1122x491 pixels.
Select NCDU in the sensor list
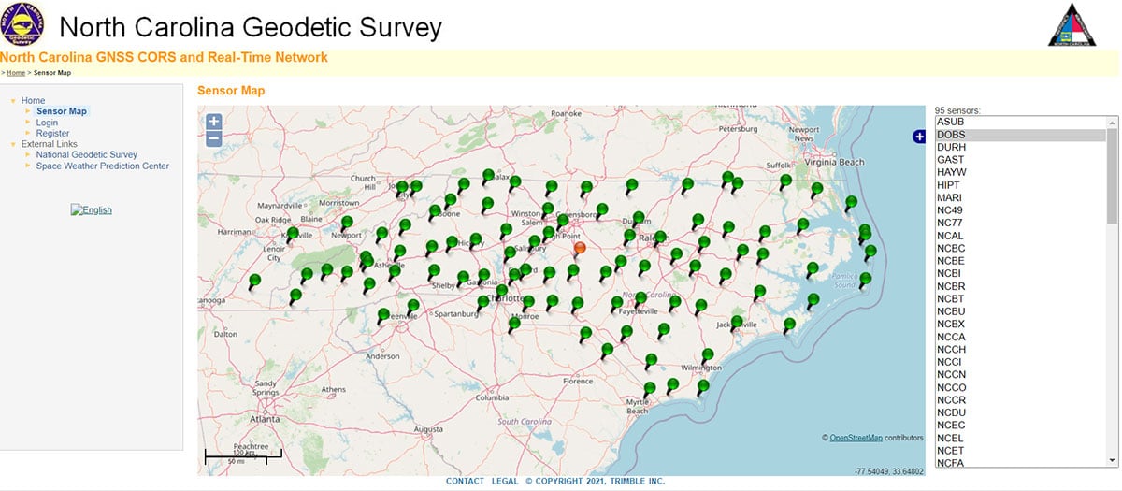(1020, 412)
